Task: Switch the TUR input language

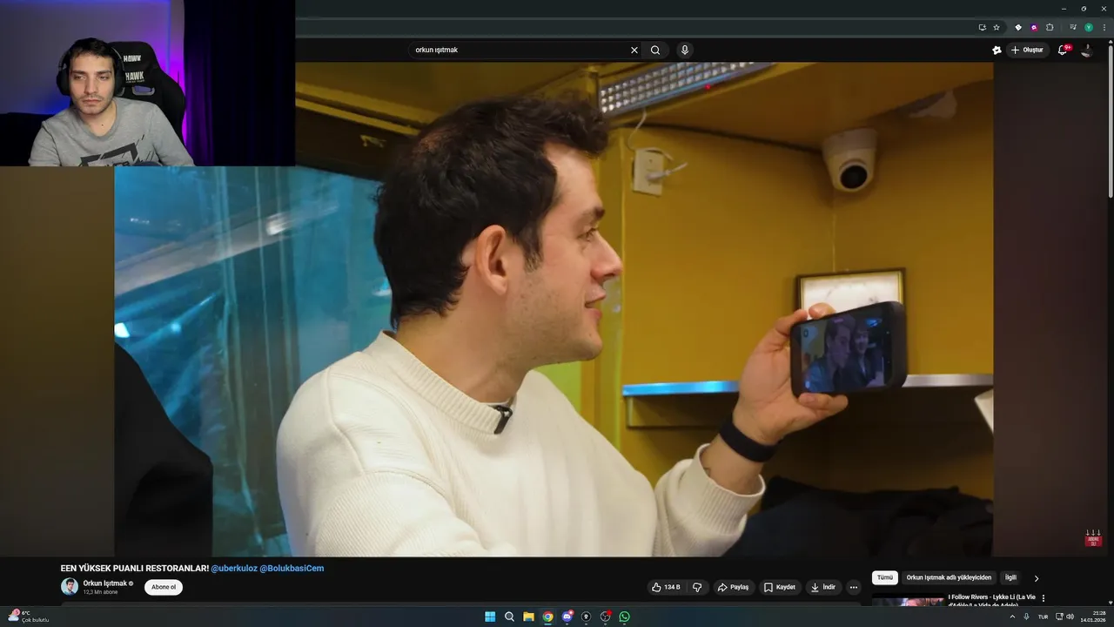Action: click(1043, 617)
